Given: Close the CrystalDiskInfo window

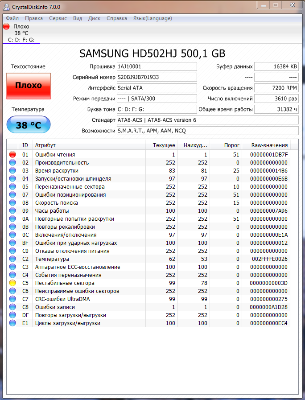Looking at the screenshot, I should click(x=292, y=5).
